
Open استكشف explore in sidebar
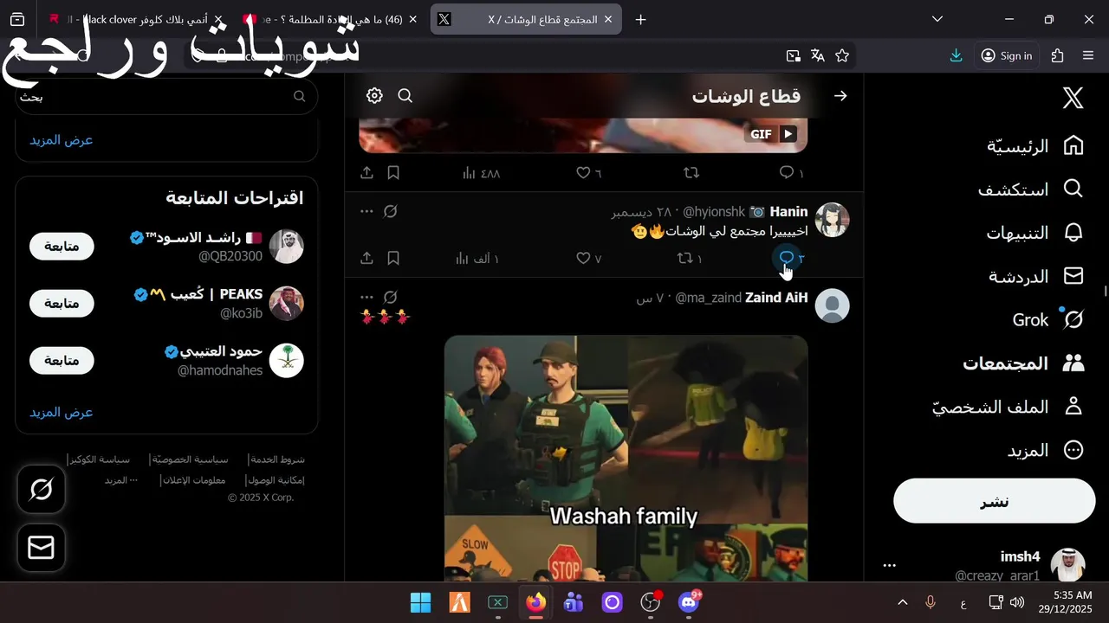pos(1031,189)
